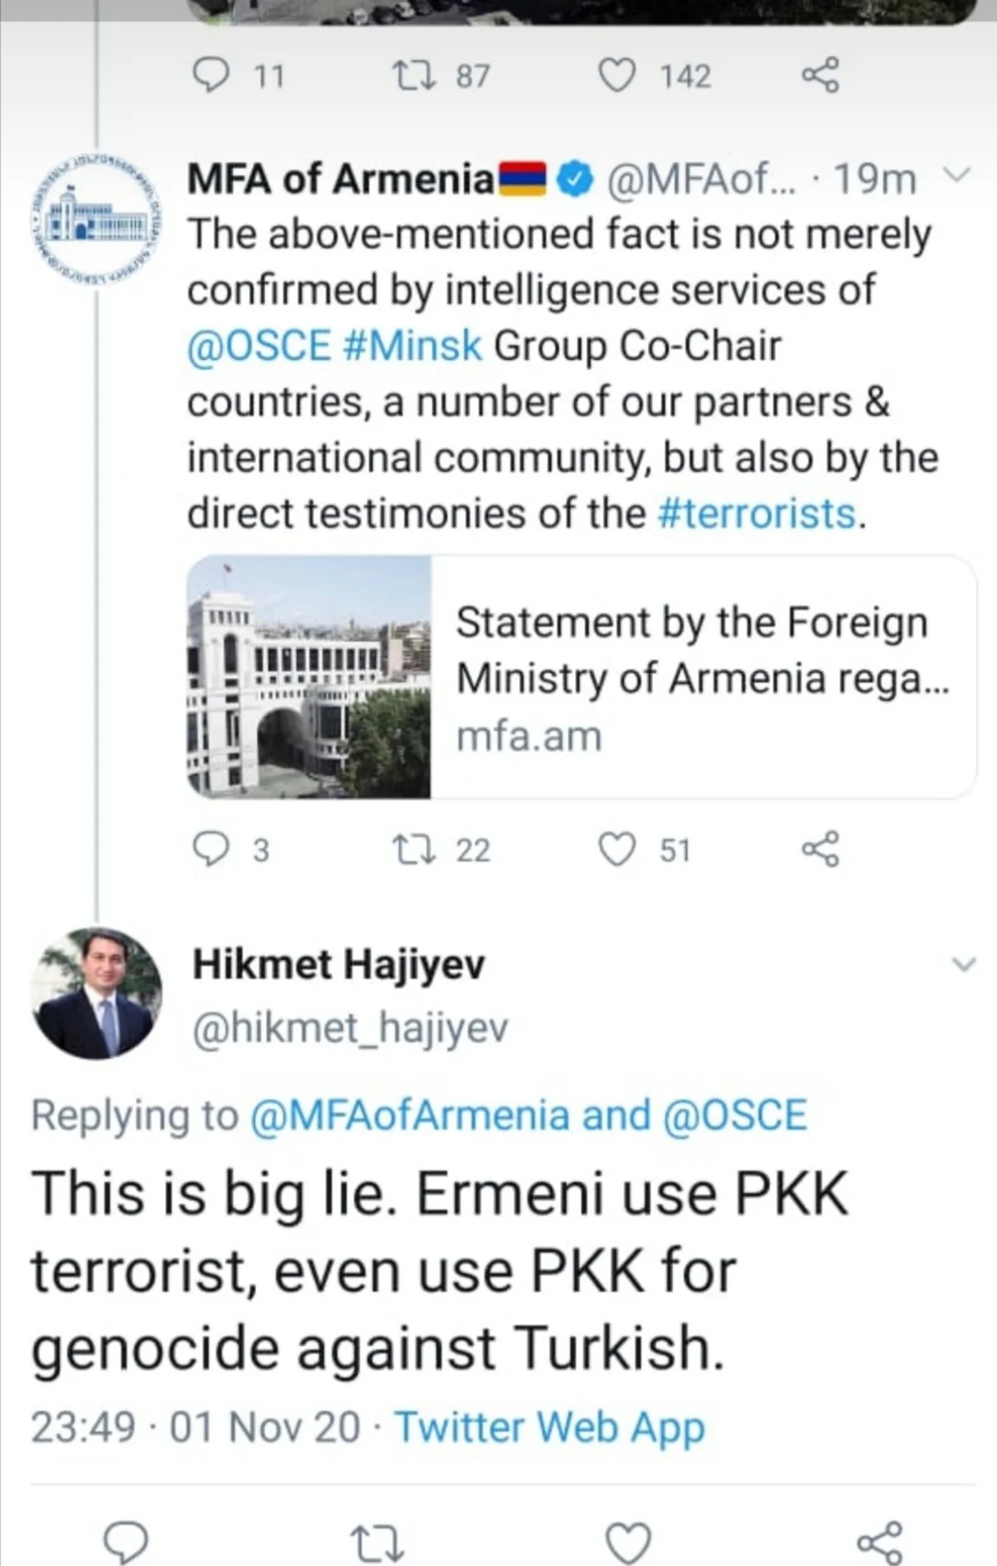Open the Twitter Web App source link

[549, 1426]
